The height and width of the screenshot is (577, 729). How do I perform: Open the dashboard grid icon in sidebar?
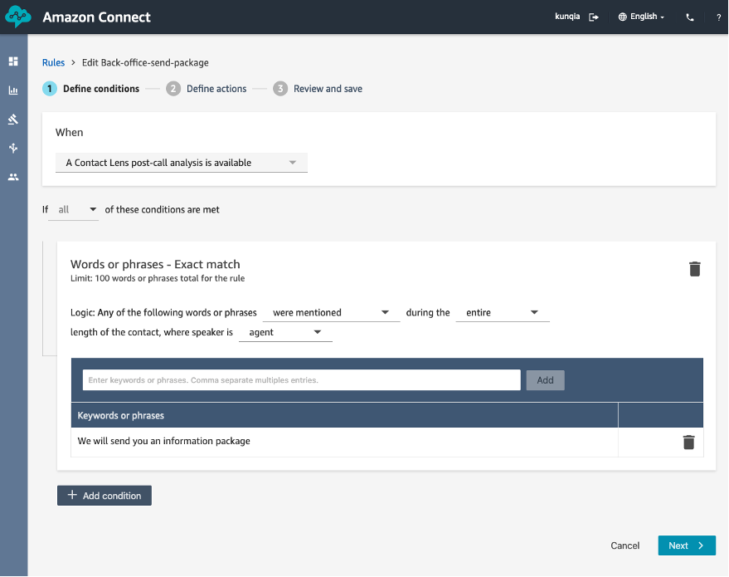[x=13, y=61]
